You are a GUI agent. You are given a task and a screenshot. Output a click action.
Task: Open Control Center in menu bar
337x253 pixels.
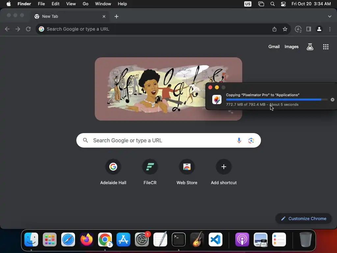tap(283, 4)
